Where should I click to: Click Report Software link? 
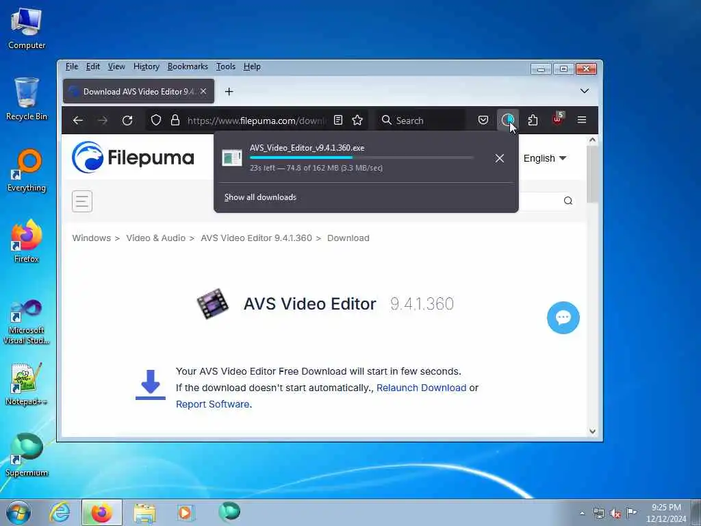[x=213, y=404]
